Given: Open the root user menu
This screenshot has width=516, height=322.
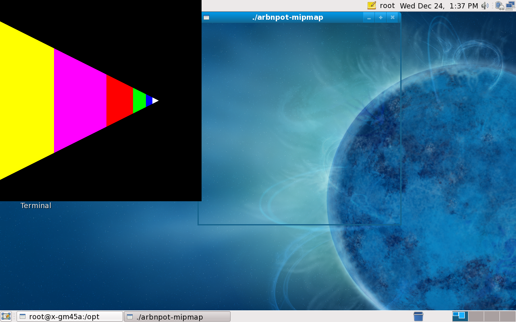Looking at the screenshot, I should [x=387, y=6].
